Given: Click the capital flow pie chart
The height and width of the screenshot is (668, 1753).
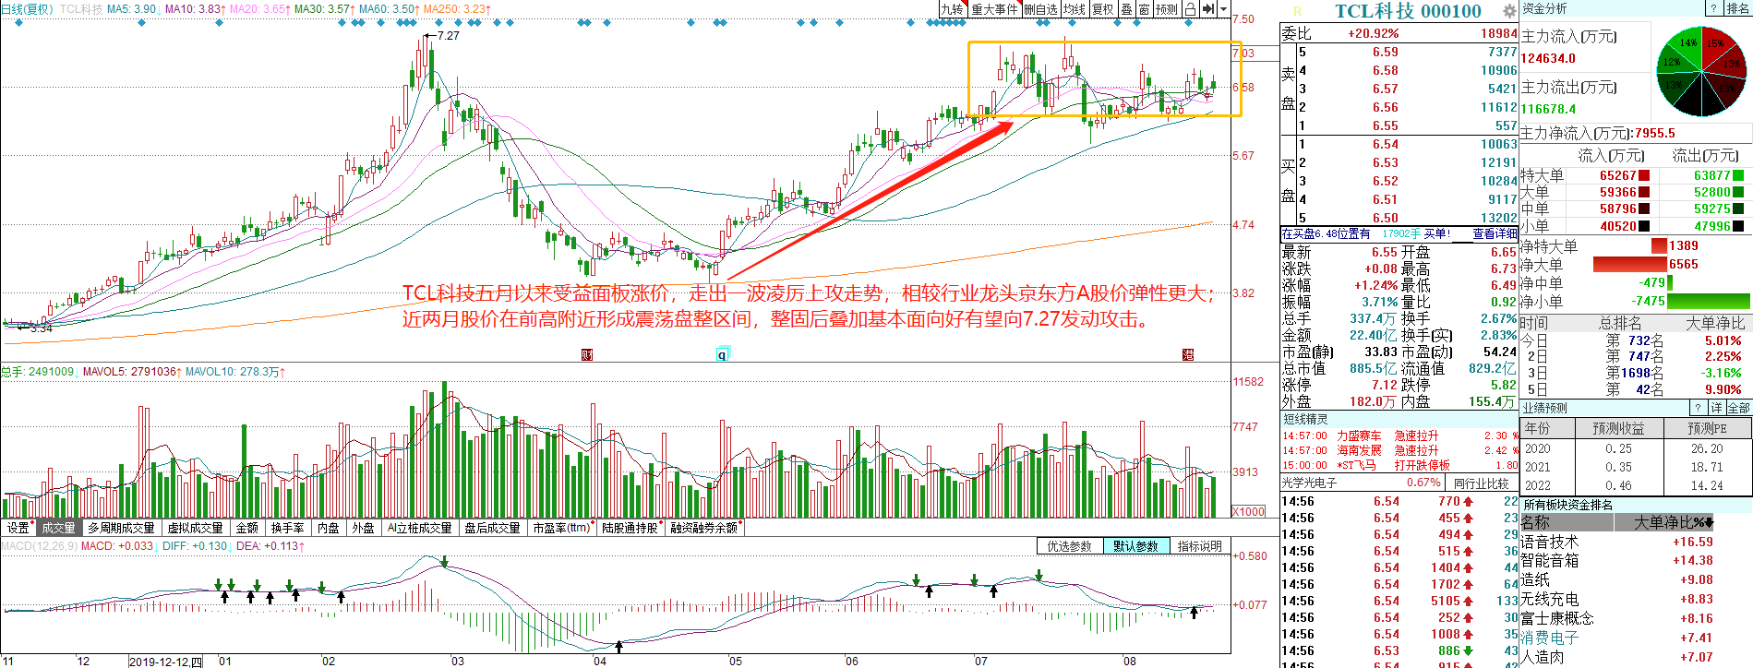Looking at the screenshot, I should click(1700, 73).
